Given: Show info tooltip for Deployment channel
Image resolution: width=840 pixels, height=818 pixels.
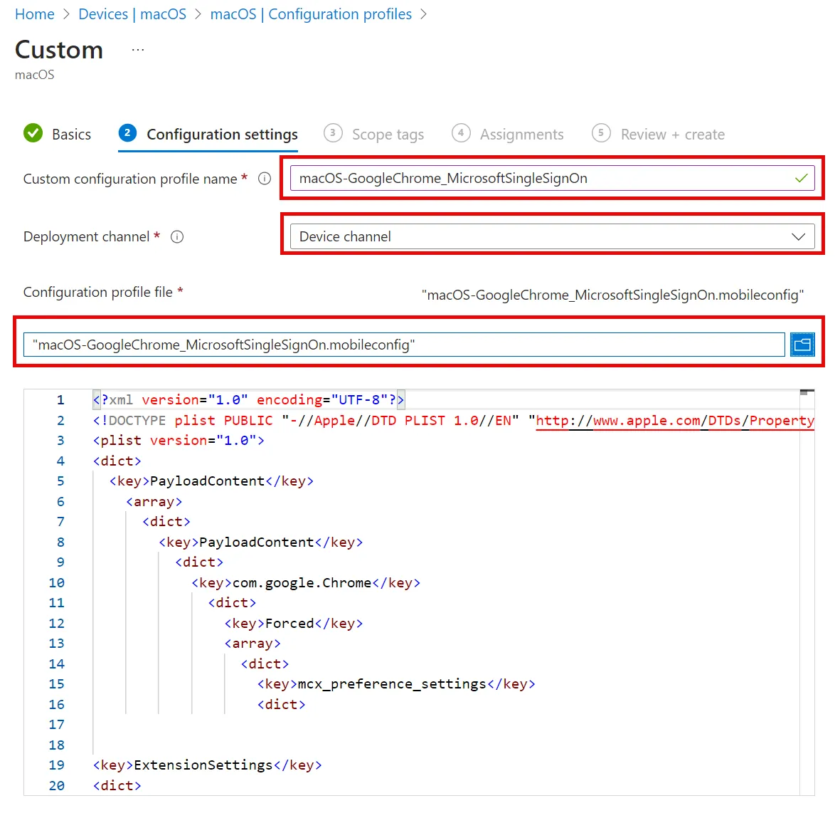Looking at the screenshot, I should (177, 237).
